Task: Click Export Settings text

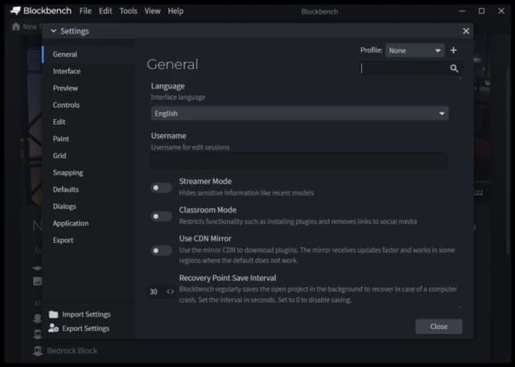Action: click(86, 328)
